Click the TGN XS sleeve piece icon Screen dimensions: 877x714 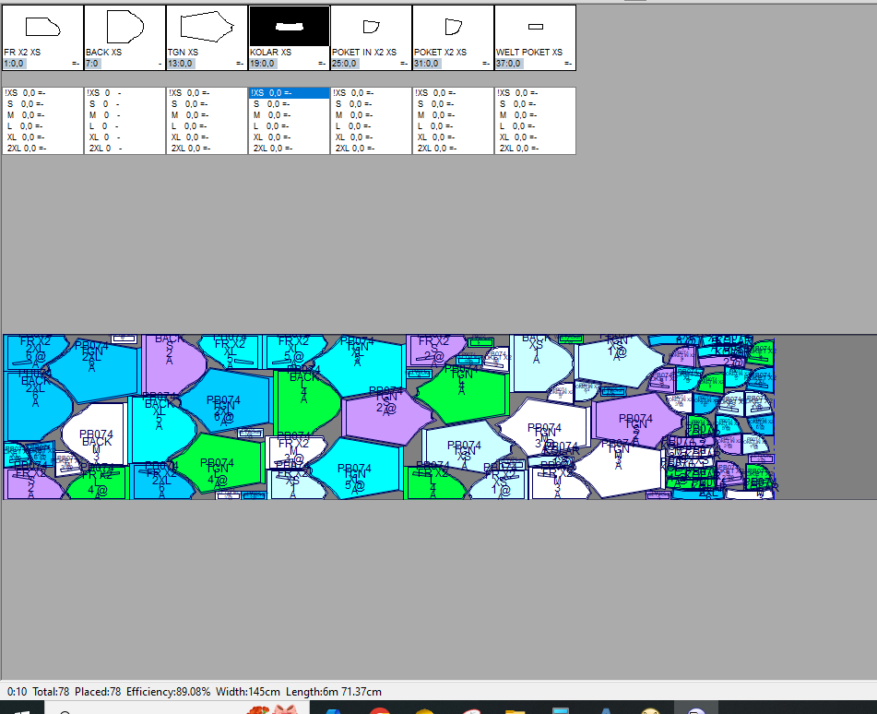coord(207,28)
